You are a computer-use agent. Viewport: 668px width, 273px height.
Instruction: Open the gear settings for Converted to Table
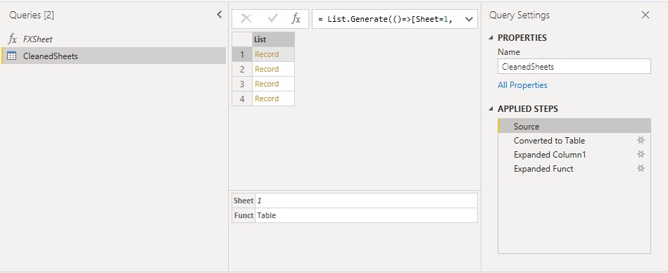[x=641, y=140]
